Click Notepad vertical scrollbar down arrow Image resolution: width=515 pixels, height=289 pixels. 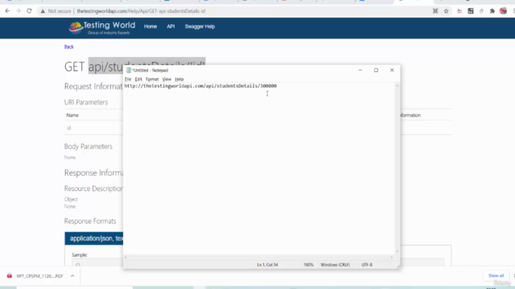point(397,251)
